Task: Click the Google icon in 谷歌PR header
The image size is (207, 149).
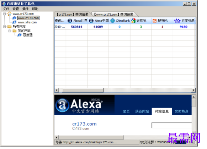Action: tap(133, 21)
